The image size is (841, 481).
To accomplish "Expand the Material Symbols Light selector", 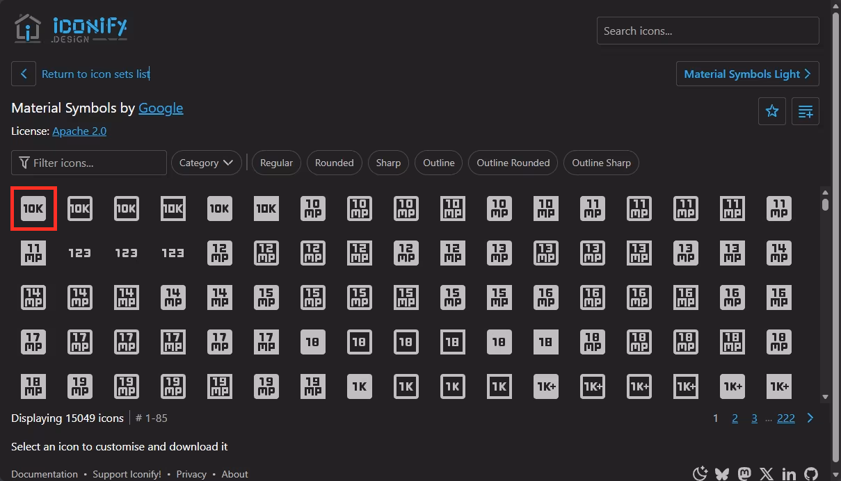I will coord(747,74).
